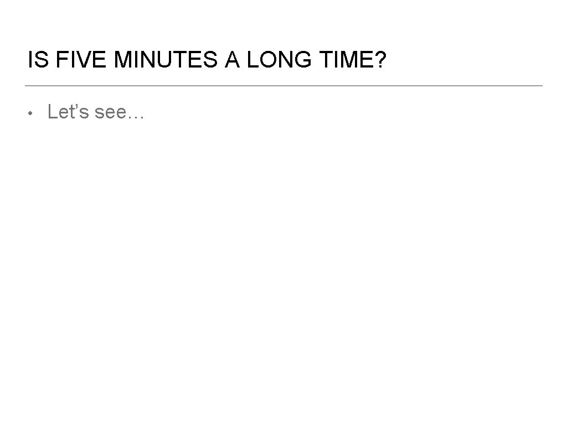This screenshot has width=567, height=425.
Task: Click the letter 'T' of 'TIME?'
Action: click(x=325, y=59)
